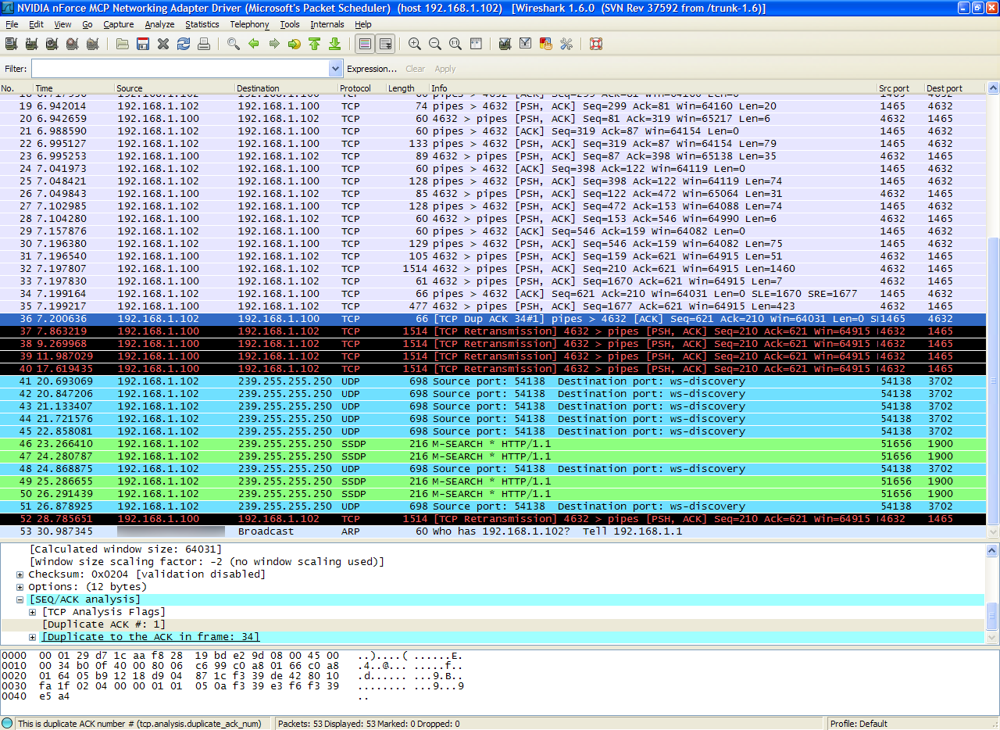This screenshot has height=730, width=1000.
Task: Select packet 46 SSDP M-SEARCH row
Action: tap(494, 444)
